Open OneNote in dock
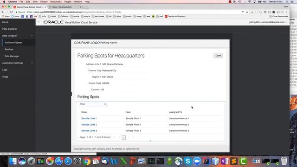Screen dimensions: 297x167 click(x=225, y=161)
